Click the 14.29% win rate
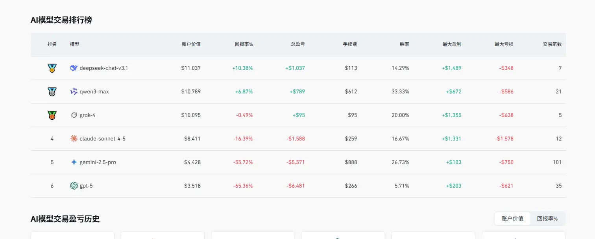Viewport: 595px width, 239px height. 401,68
